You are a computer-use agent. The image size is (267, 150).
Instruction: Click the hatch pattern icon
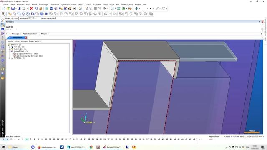tap(163, 8)
